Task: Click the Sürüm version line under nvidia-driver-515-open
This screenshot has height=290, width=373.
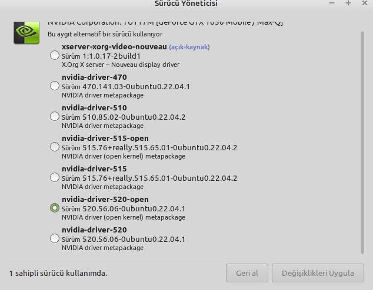Action: coord(149,148)
